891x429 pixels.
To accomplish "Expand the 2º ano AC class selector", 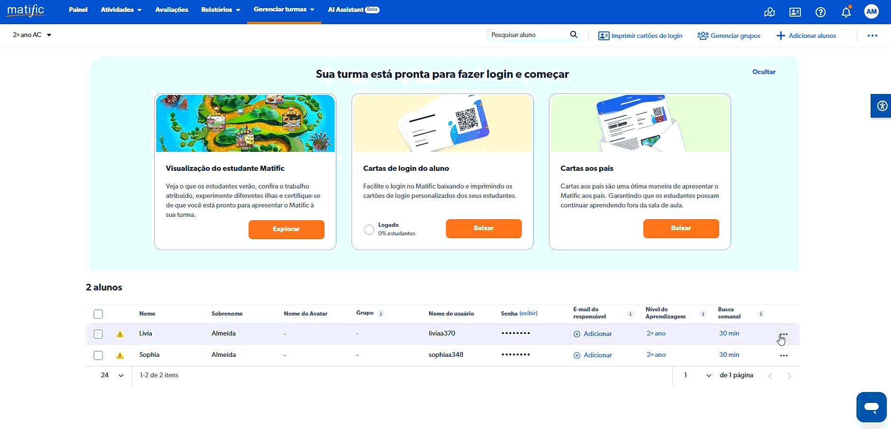I will (x=32, y=35).
